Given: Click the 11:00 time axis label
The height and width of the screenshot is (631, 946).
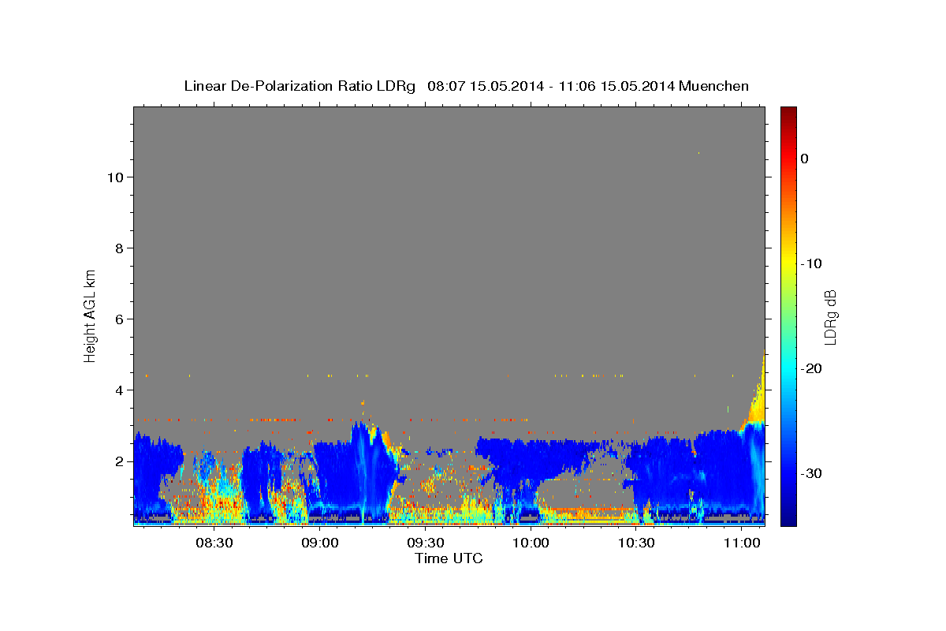Looking at the screenshot, I should point(742,543).
